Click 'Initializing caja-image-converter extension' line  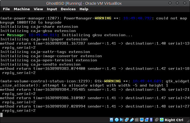coord(51,56)
